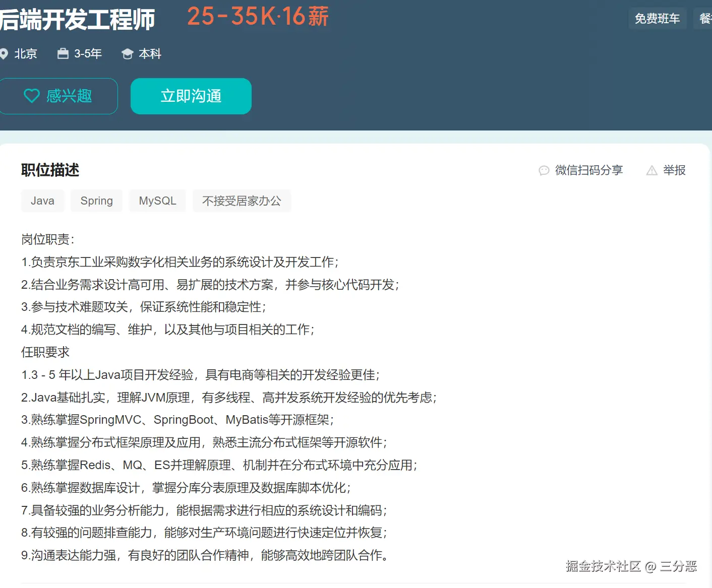This screenshot has width=712, height=588.
Task: Select the Java skill tag
Action: pos(43,201)
